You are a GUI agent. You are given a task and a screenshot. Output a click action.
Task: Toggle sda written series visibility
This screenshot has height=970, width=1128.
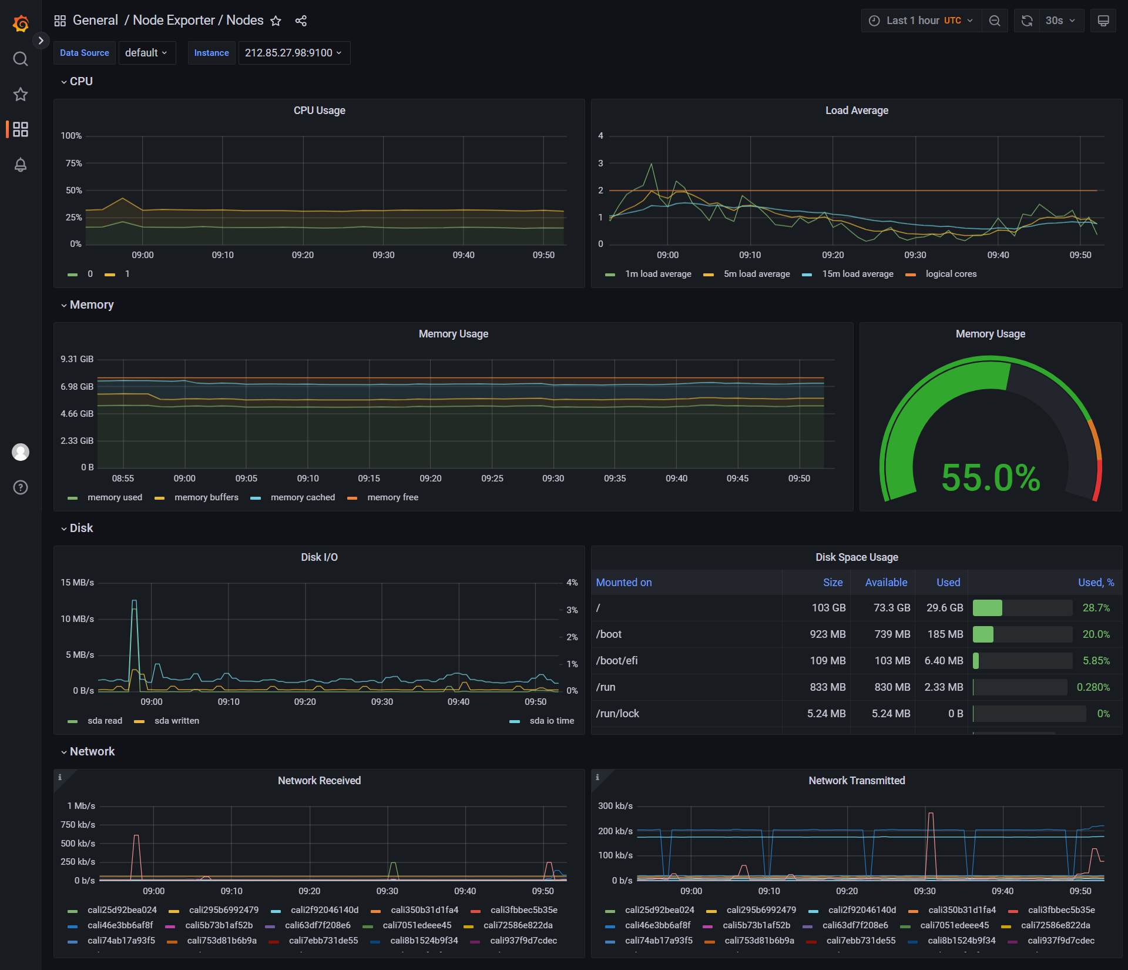[176, 721]
